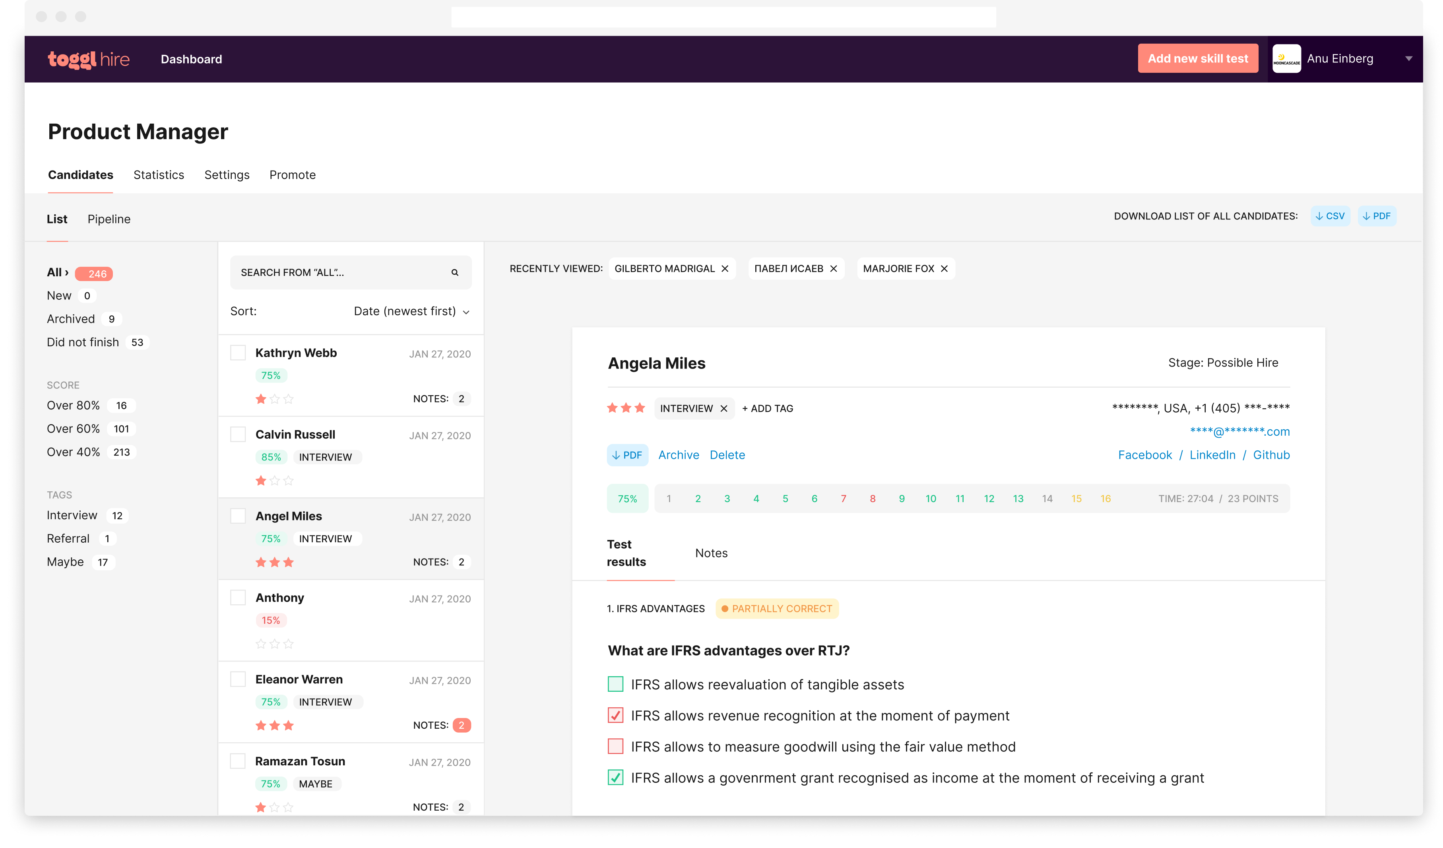Click the Mooncascade avatar in the top bar

tap(1287, 58)
